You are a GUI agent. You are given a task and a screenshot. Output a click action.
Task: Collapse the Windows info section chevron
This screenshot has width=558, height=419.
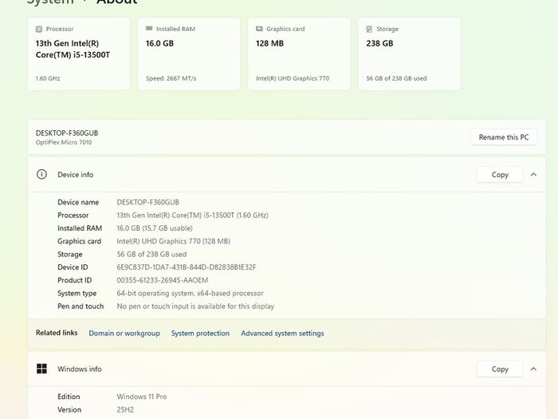coord(533,369)
